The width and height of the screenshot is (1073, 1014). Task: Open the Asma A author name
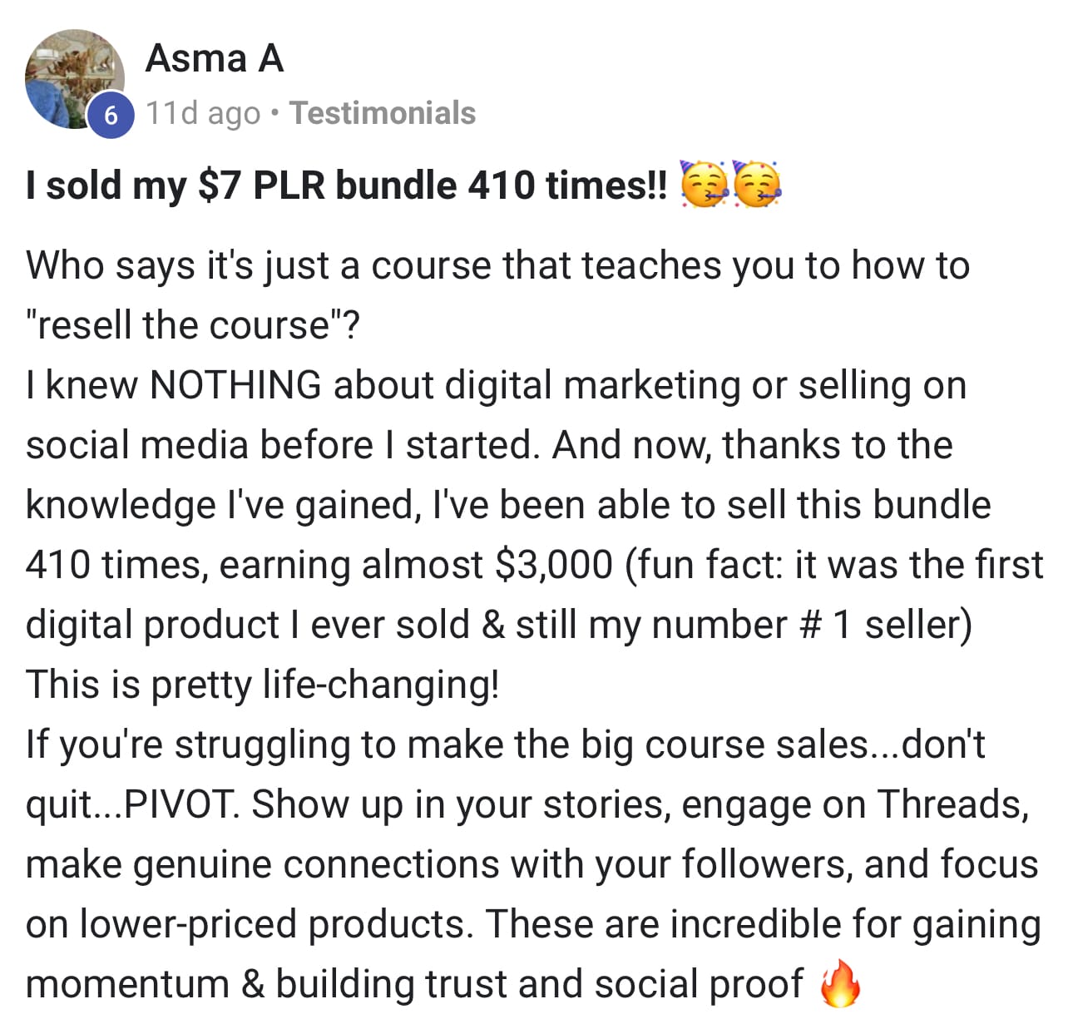point(215,59)
